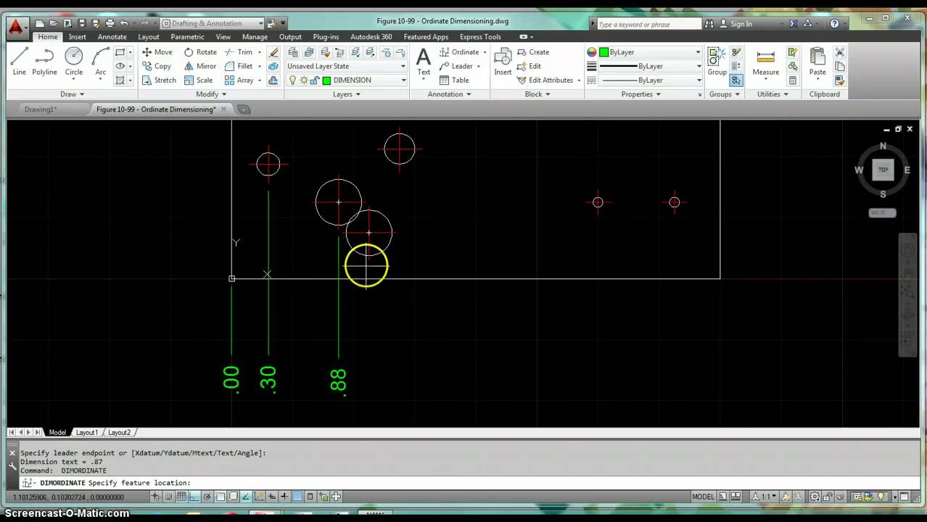Viewport: 927px width, 522px height.
Task: Click the Cut icon in Clipboard panel
Action: [839, 52]
